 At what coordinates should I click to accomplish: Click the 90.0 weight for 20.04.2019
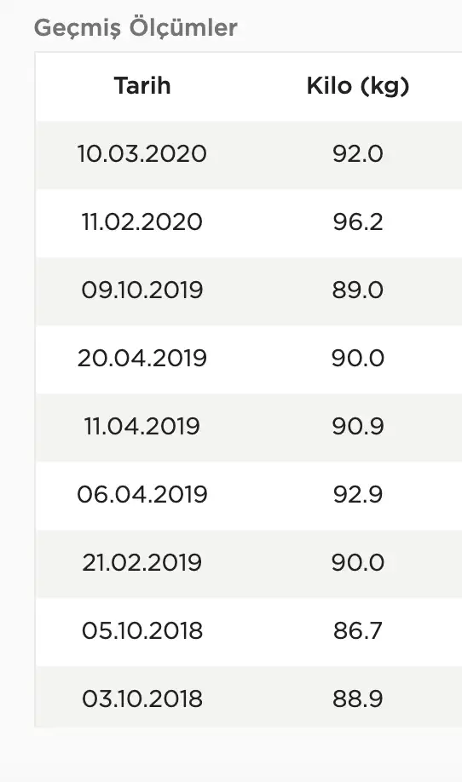pyautogui.click(x=358, y=358)
